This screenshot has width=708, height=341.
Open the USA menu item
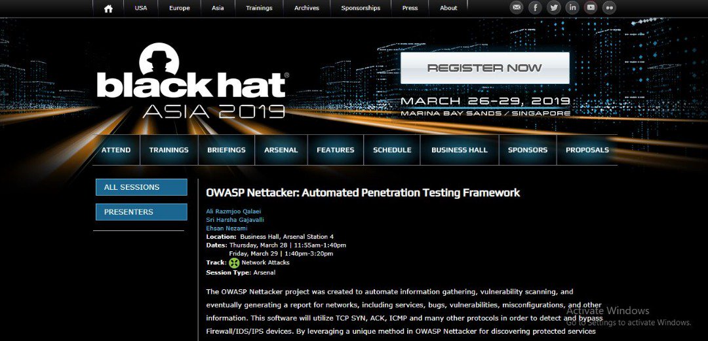pyautogui.click(x=141, y=8)
